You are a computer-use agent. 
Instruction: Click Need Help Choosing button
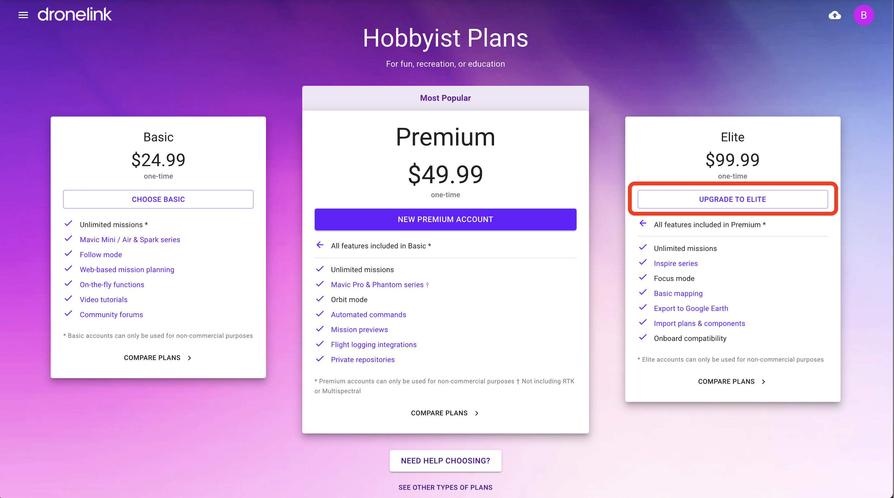point(445,461)
